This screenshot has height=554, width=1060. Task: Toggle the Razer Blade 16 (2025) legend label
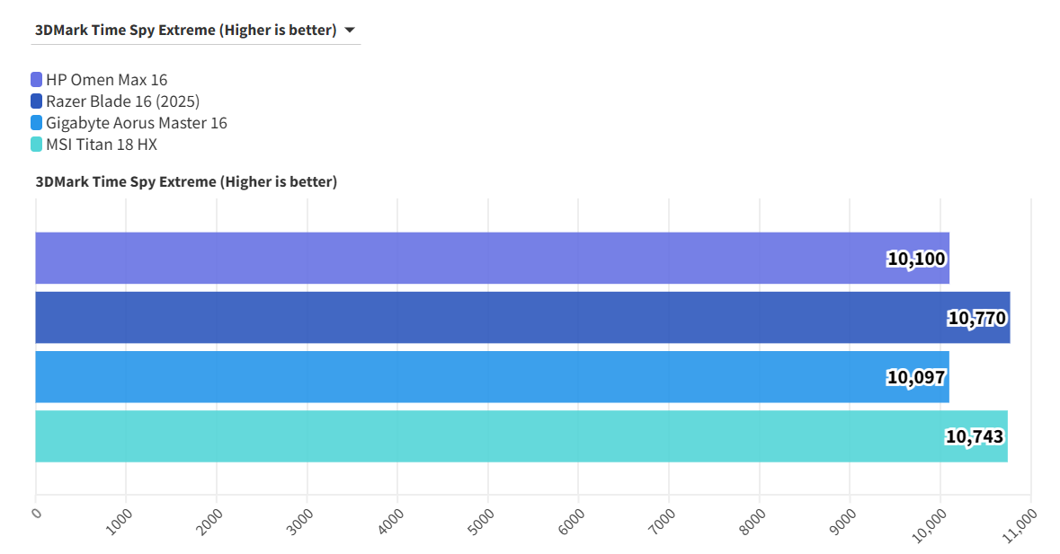point(123,101)
